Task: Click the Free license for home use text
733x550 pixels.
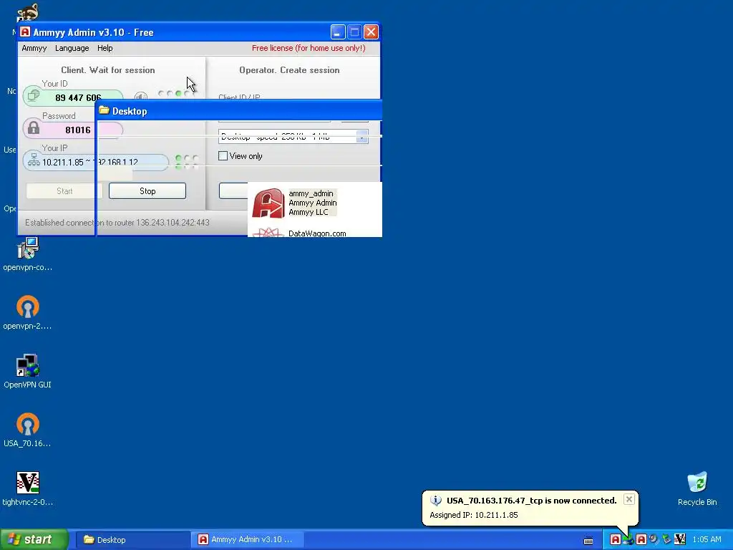Action: [x=309, y=48]
